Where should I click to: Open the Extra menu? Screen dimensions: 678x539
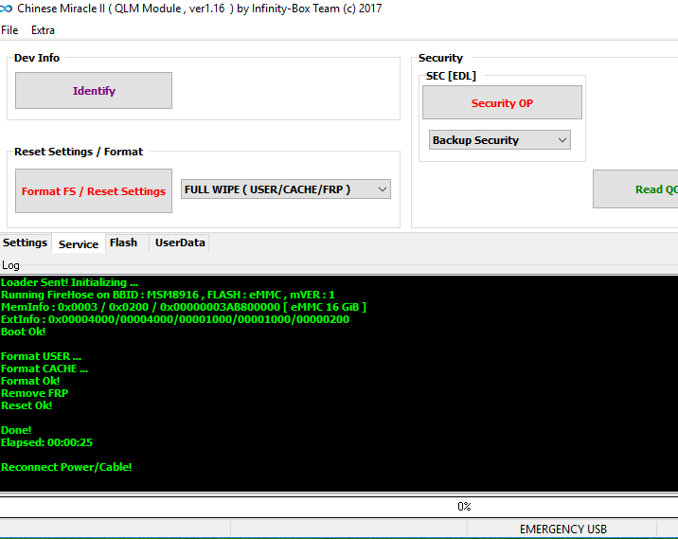pos(43,30)
